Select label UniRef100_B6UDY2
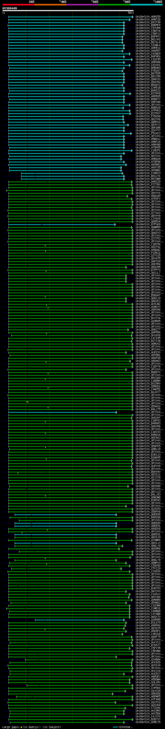 [148, 85]
